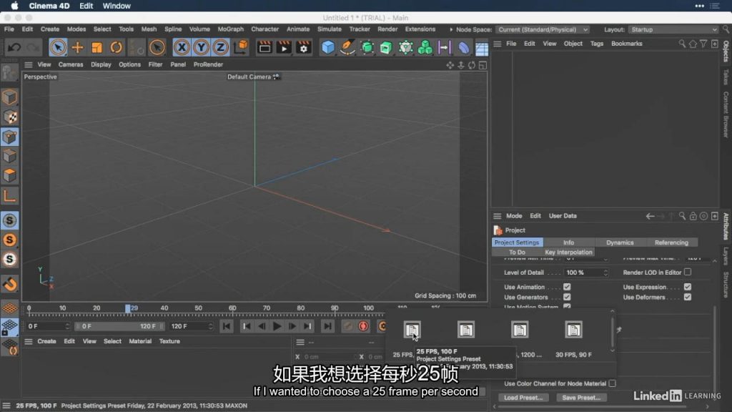This screenshot has height=412, width=732.
Task: Click the Object manager search icon
Action: (682, 44)
